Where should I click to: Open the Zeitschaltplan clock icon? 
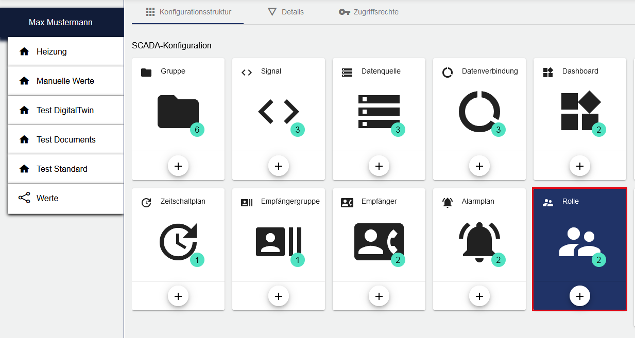tap(178, 241)
